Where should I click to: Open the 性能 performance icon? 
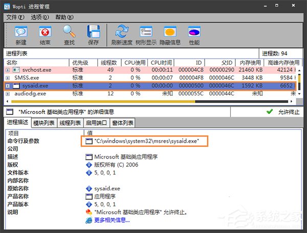pyautogui.click(x=194, y=32)
